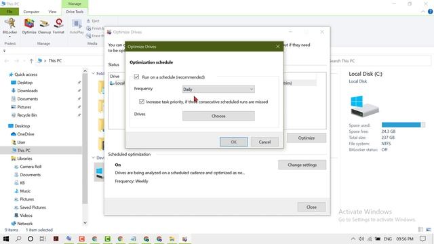Open the volume speaker tray icon

pyautogui.click(x=361, y=239)
